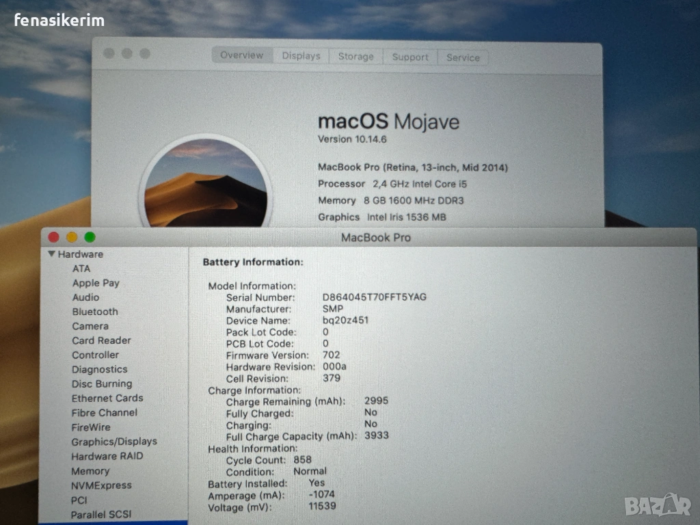Click the green zoom button on MacBook Pro window
Image resolution: width=700 pixels, height=525 pixels.
90,237
